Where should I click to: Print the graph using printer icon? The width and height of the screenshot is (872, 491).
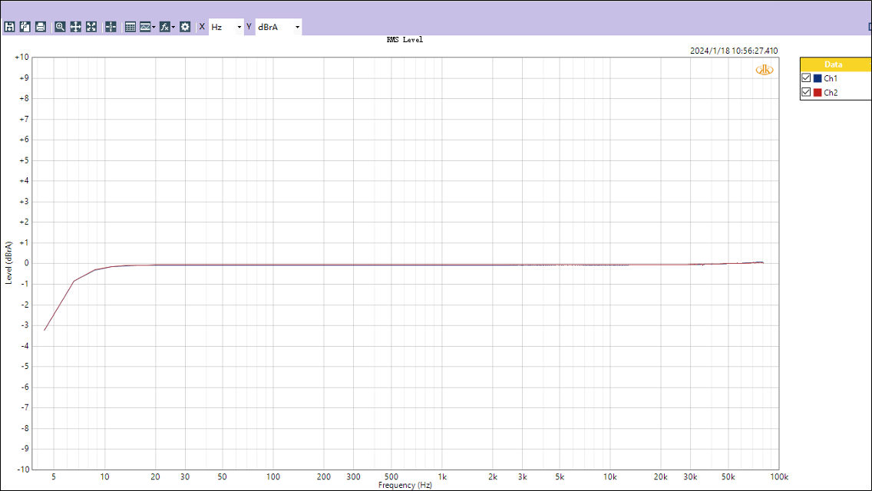click(41, 27)
